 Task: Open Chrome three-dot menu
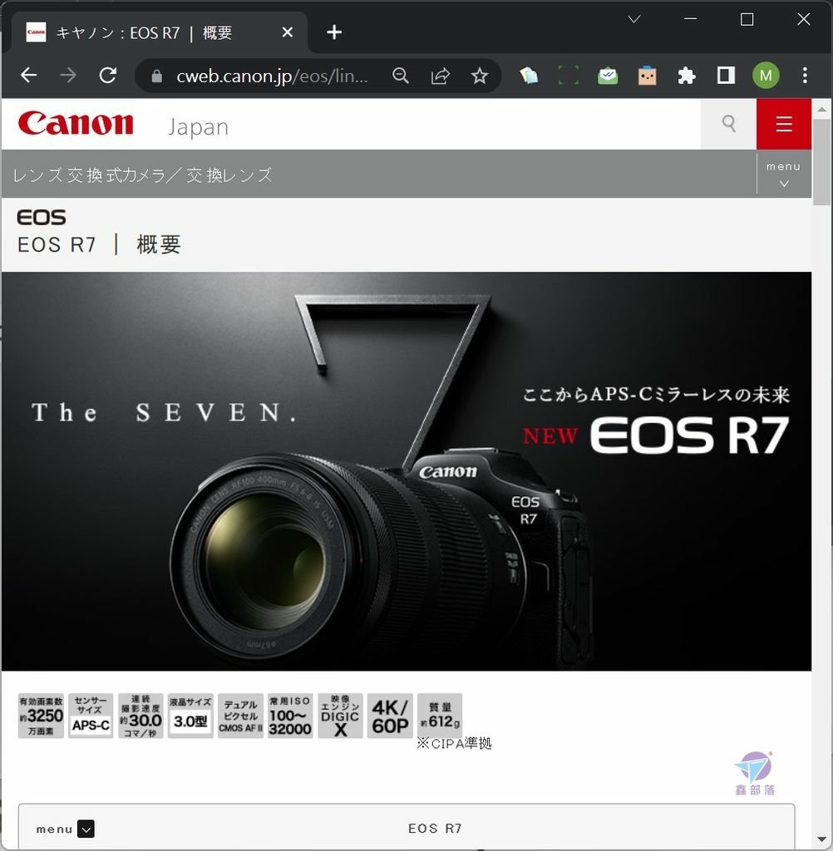pos(805,76)
